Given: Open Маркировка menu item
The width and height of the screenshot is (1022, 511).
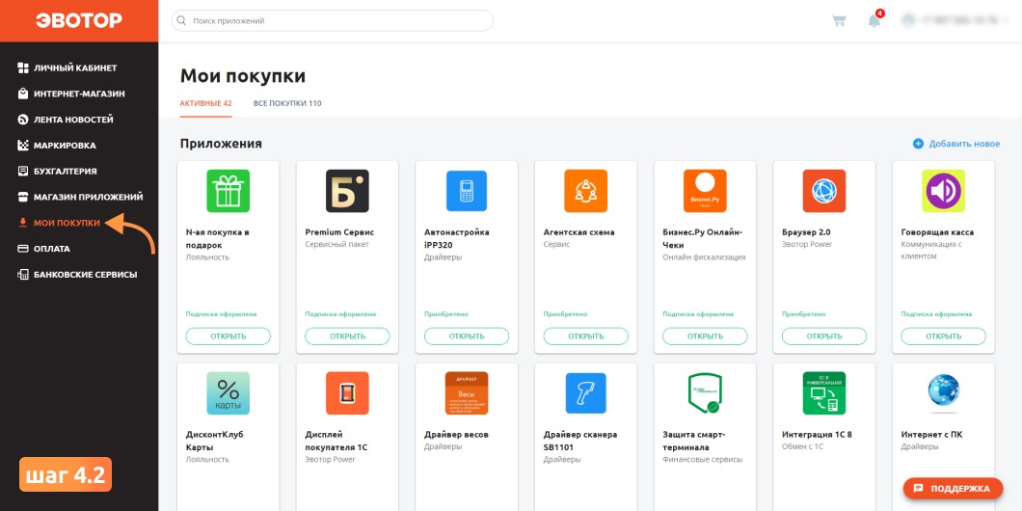Looking at the screenshot, I should point(66,146).
